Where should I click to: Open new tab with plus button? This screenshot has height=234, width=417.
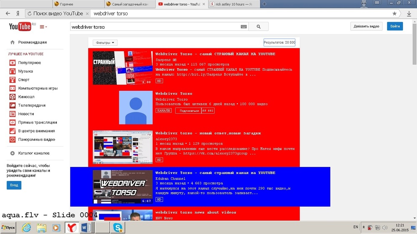[x=264, y=4]
